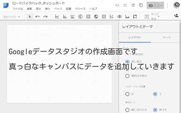
Task: Insert a geo map chart
Action: tap(96, 17)
